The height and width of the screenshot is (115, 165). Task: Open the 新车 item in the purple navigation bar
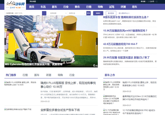point(54,7)
